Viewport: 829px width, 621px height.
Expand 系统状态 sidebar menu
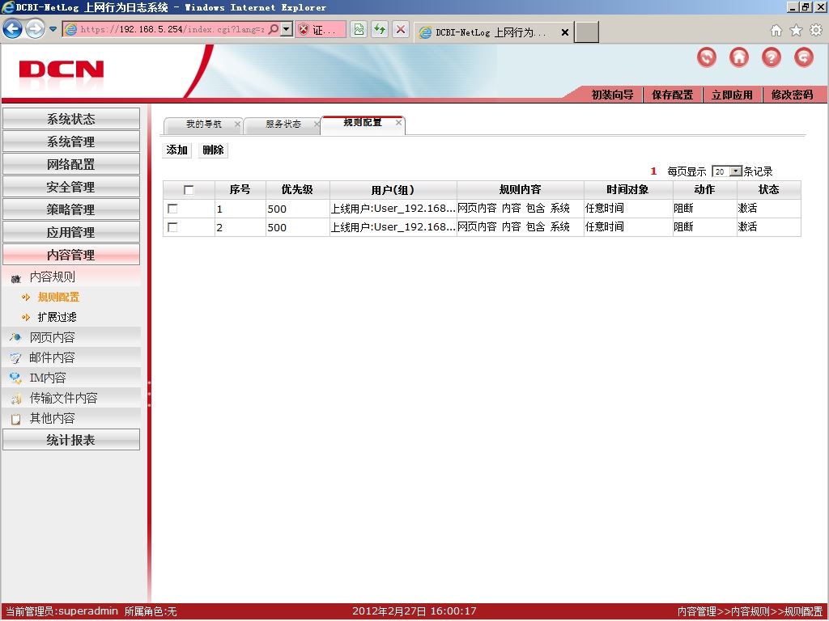coord(71,119)
